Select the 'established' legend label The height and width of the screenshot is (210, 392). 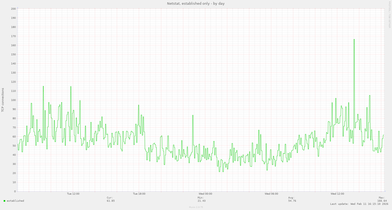[x=15, y=201]
